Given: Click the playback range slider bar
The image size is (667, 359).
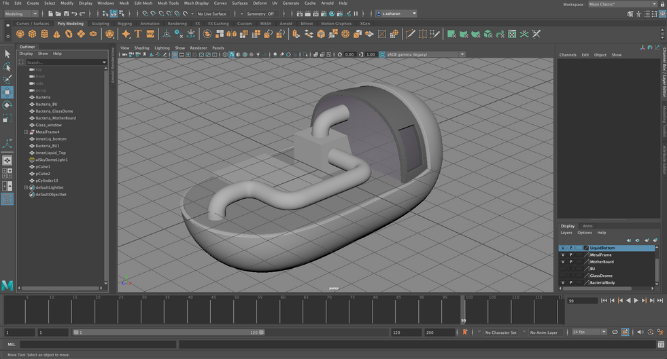Looking at the screenshot, I should (169, 333).
